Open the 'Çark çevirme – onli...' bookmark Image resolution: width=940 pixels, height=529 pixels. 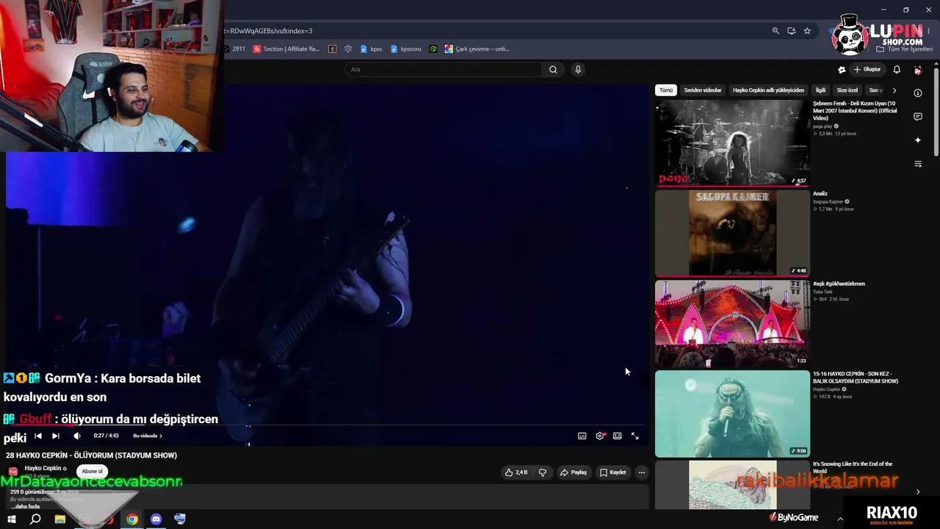(x=477, y=49)
